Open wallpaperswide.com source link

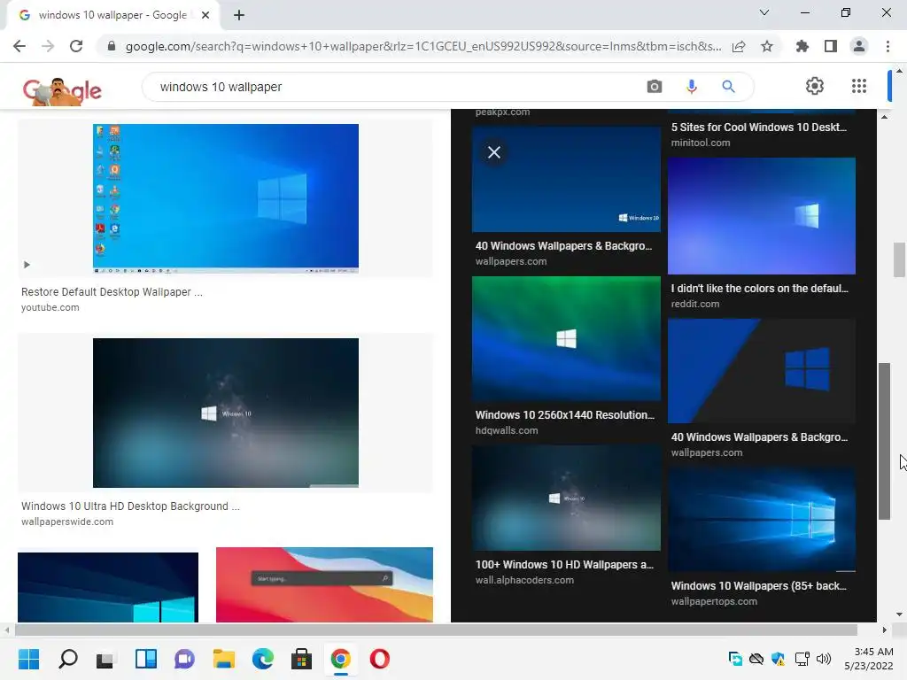[x=67, y=522]
